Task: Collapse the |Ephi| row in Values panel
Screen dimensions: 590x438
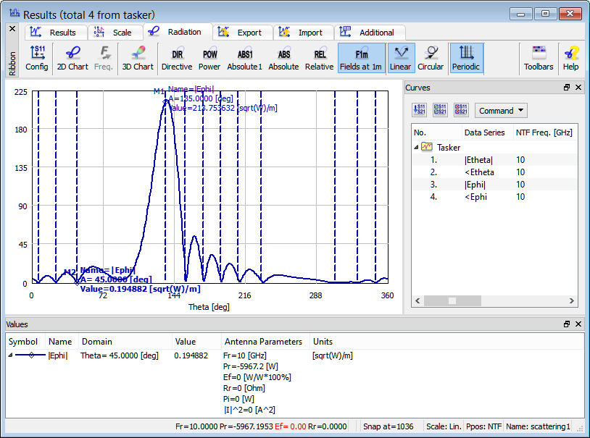Action: pyautogui.click(x=10, y=355)
